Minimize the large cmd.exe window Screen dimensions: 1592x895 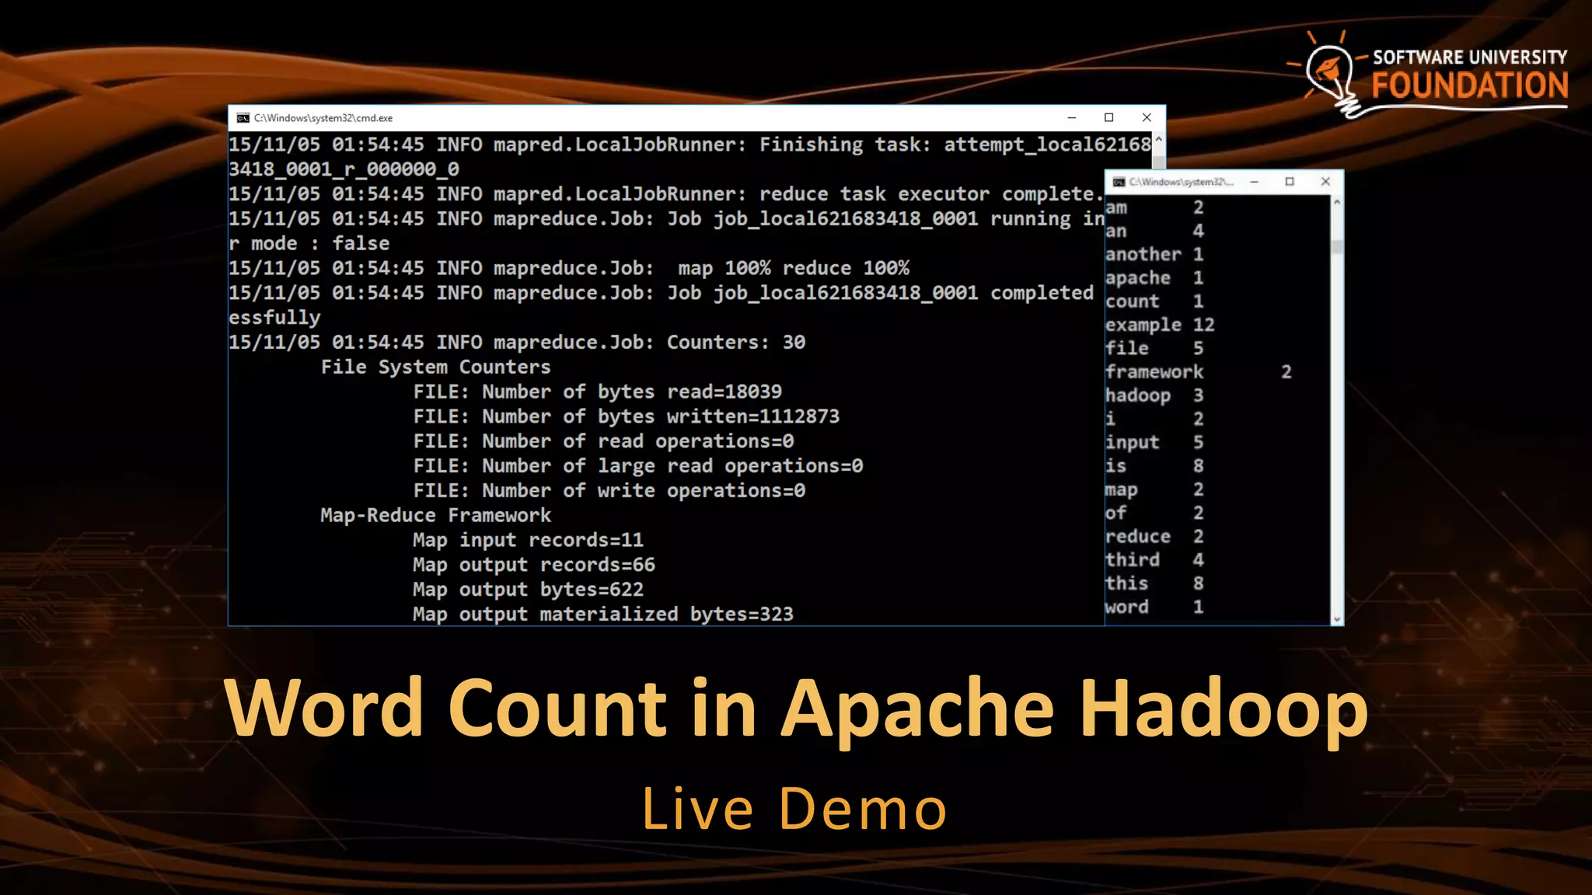coord(1072,118)
